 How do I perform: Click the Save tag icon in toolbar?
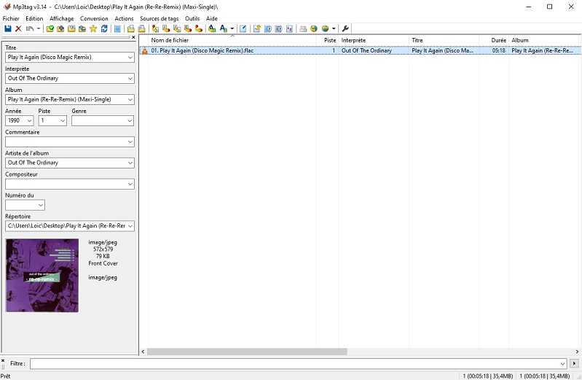click(x=7, y=29)
